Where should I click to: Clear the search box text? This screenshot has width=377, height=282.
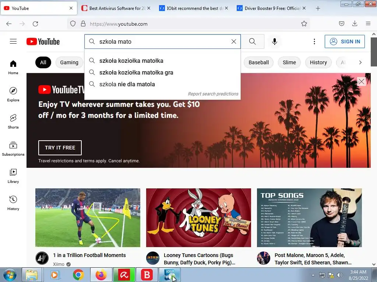point(234,41)
